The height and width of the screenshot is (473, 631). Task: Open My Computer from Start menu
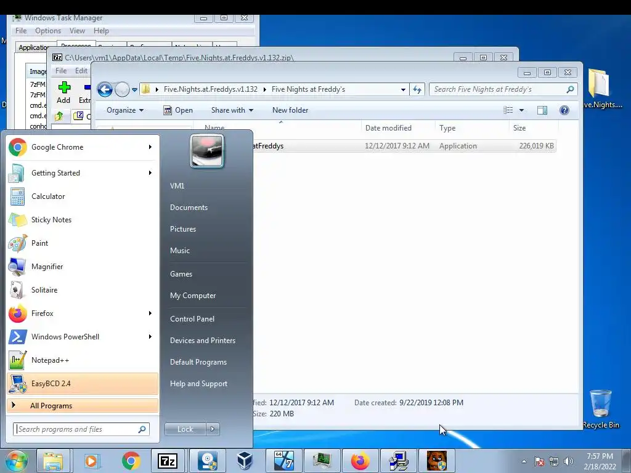pyautogui.click(x=193, y=296)
